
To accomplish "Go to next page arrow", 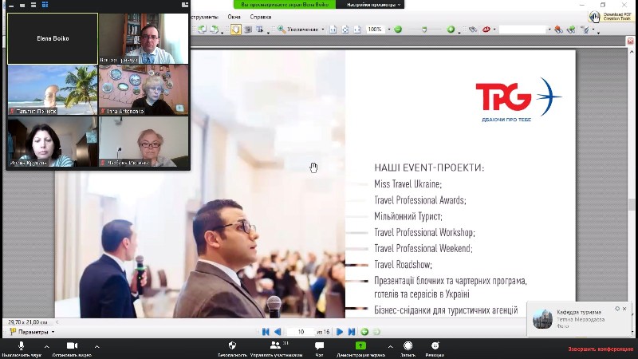I will 340,332.
